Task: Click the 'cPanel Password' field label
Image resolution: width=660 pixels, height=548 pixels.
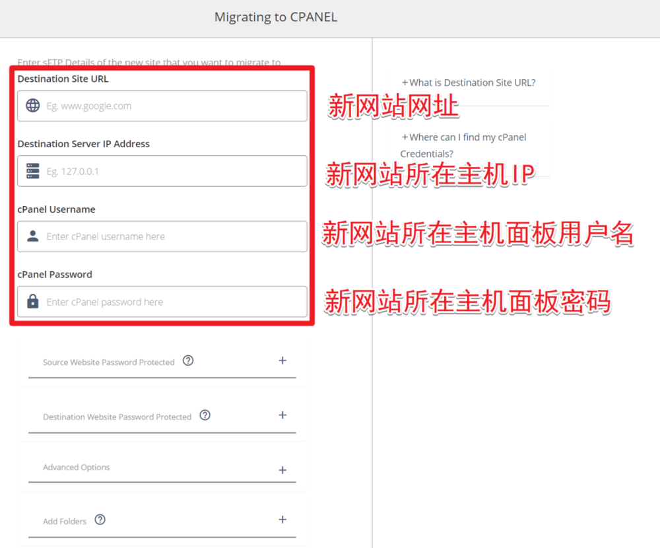Action: coord(55,275)
